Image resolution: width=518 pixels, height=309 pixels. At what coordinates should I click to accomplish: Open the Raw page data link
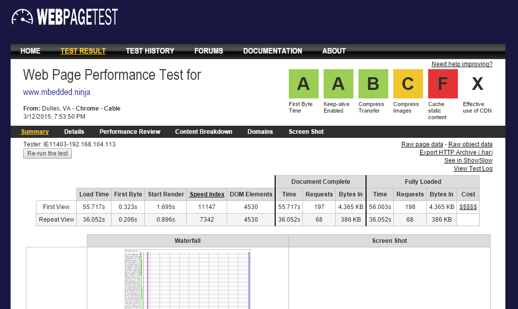(x=422, y=144)
